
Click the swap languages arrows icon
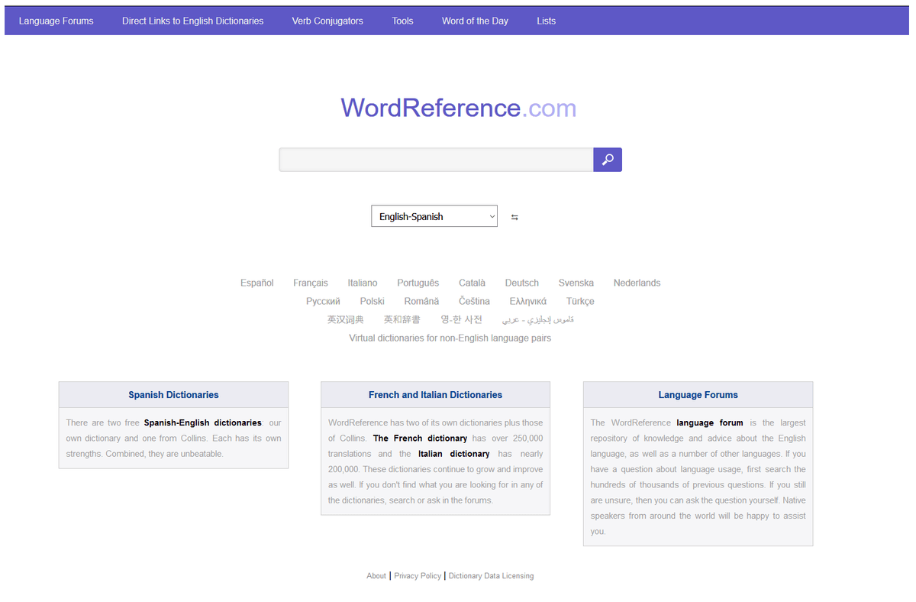tap(514, 217)
